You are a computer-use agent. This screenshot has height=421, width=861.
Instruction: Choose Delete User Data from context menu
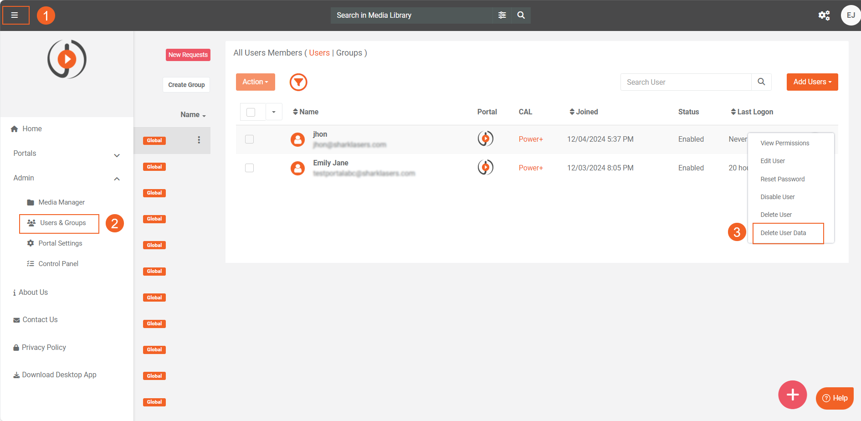pyautogui.click(x=783, y=233)
